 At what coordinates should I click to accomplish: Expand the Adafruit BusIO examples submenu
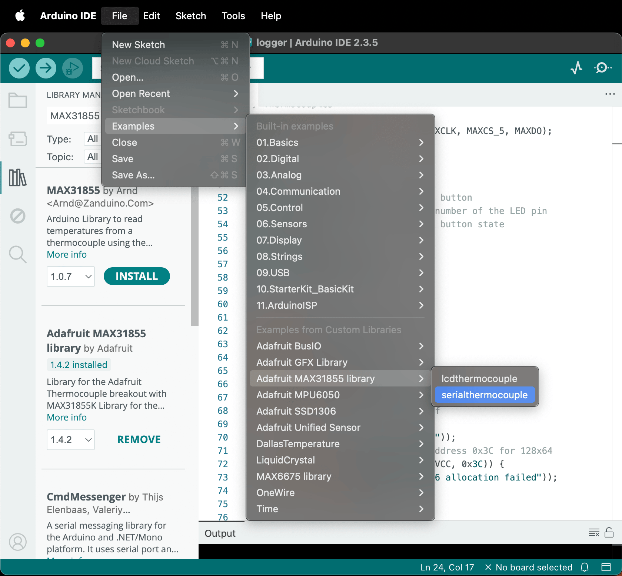tap(340, 346)
